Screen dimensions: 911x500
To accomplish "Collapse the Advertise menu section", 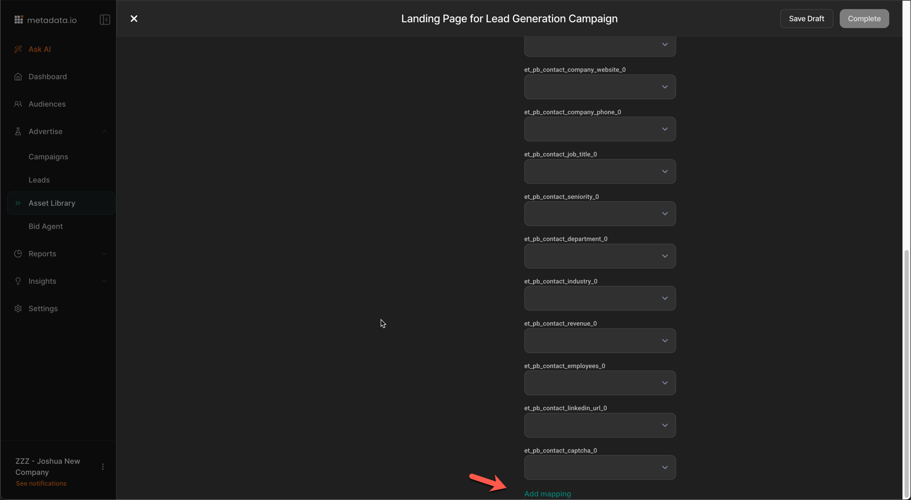I will (104, 131).
